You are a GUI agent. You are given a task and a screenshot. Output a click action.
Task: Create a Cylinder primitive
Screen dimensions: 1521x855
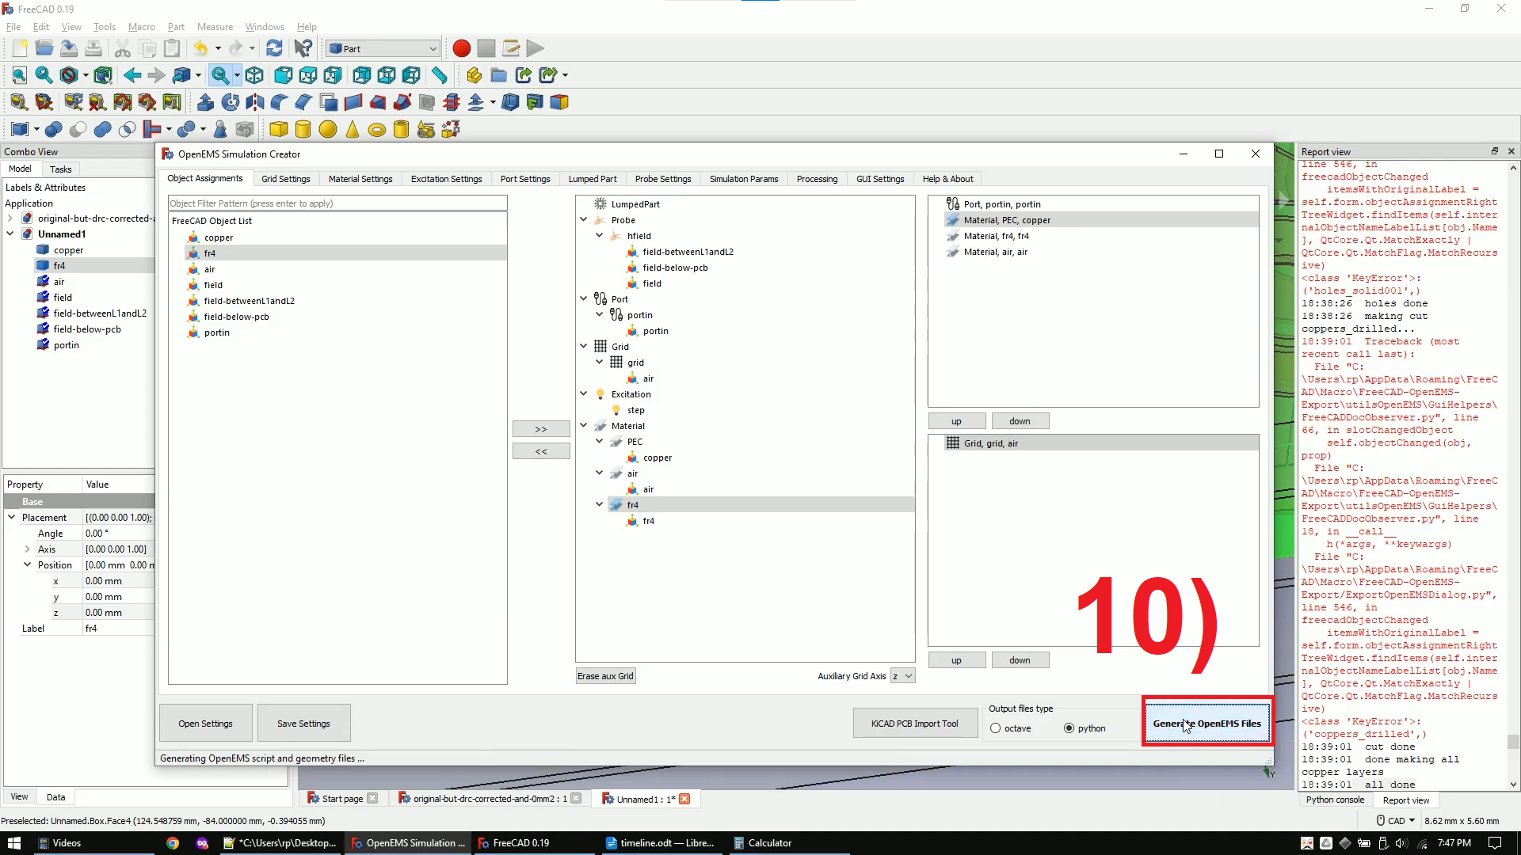[x=303, y=129]
